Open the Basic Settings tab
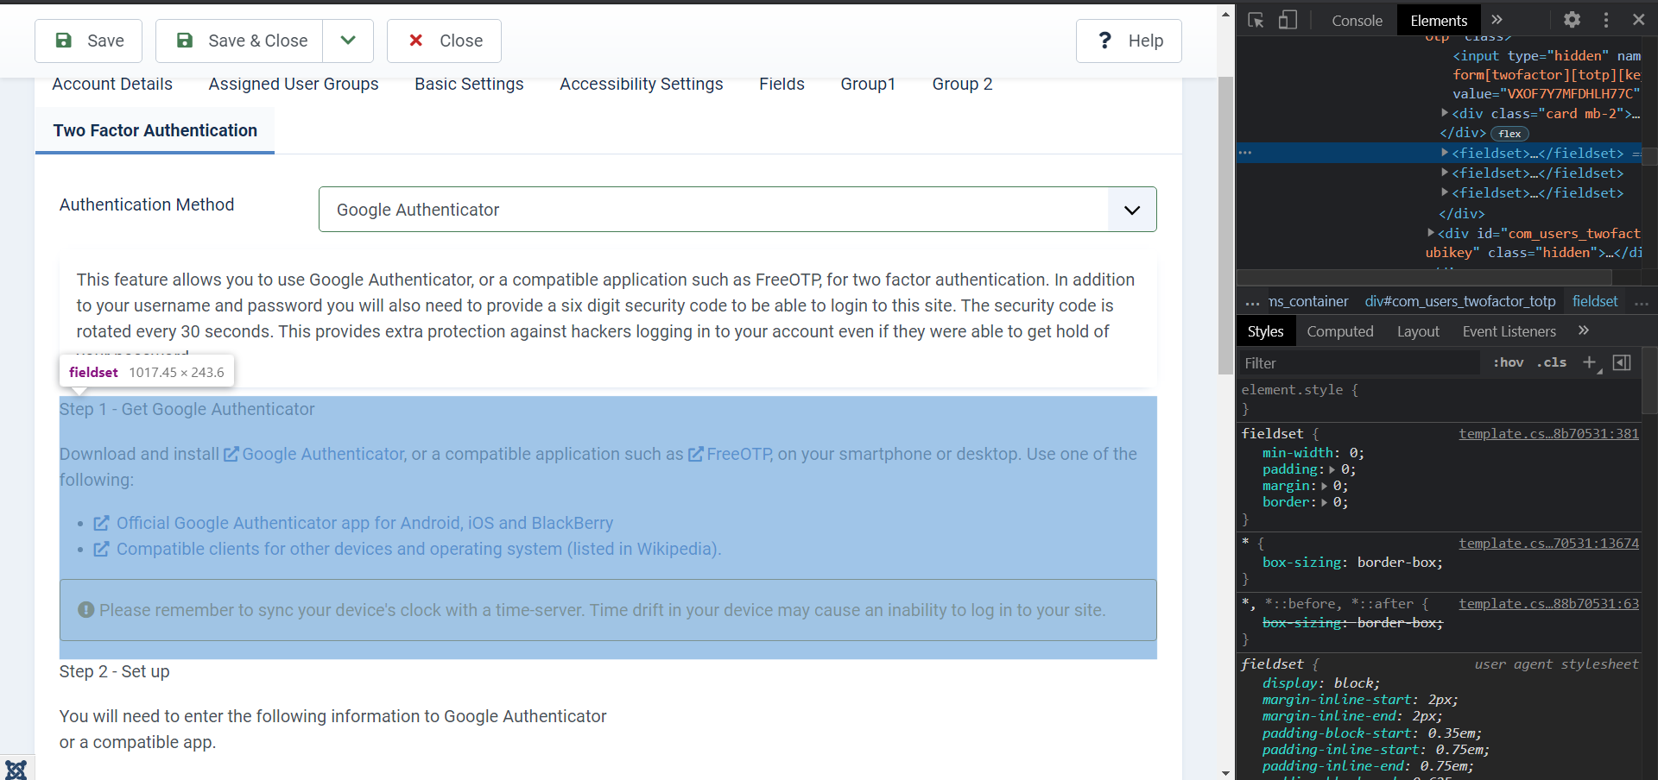 (469, 84)
